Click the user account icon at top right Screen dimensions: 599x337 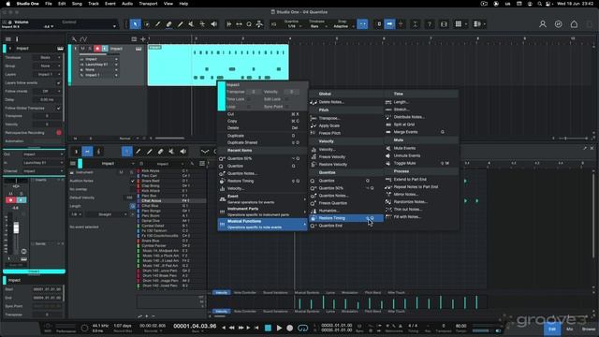[x=543, y=24]
